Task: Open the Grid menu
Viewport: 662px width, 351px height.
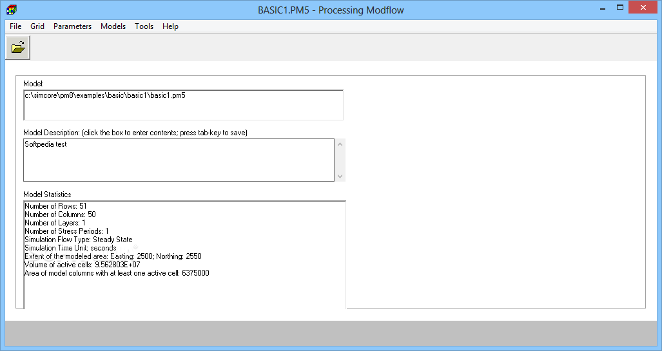Action: 37,26
